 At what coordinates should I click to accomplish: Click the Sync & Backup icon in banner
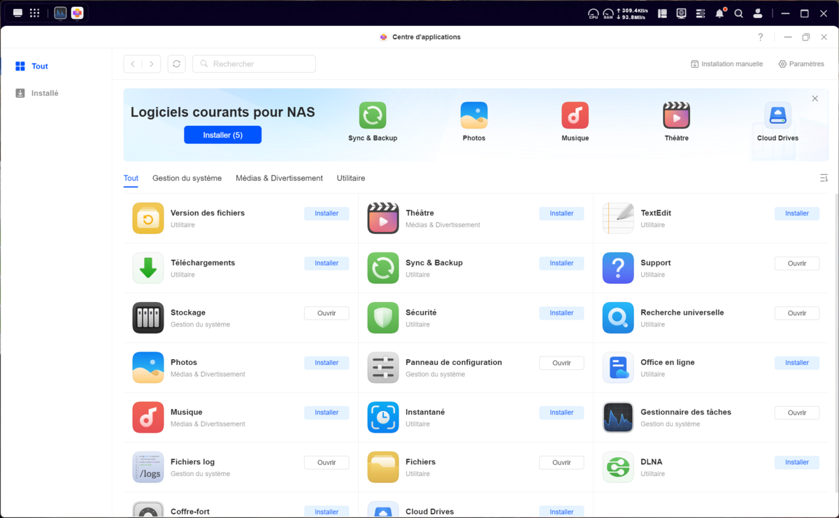(373, 116)
